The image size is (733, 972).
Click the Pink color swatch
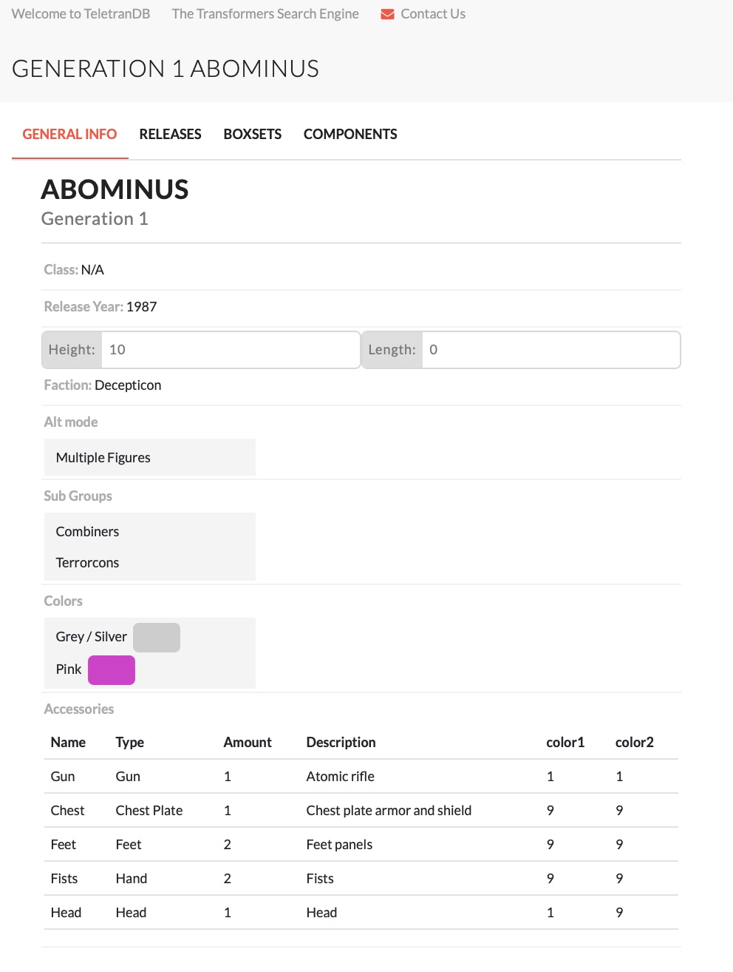[112, 670]
